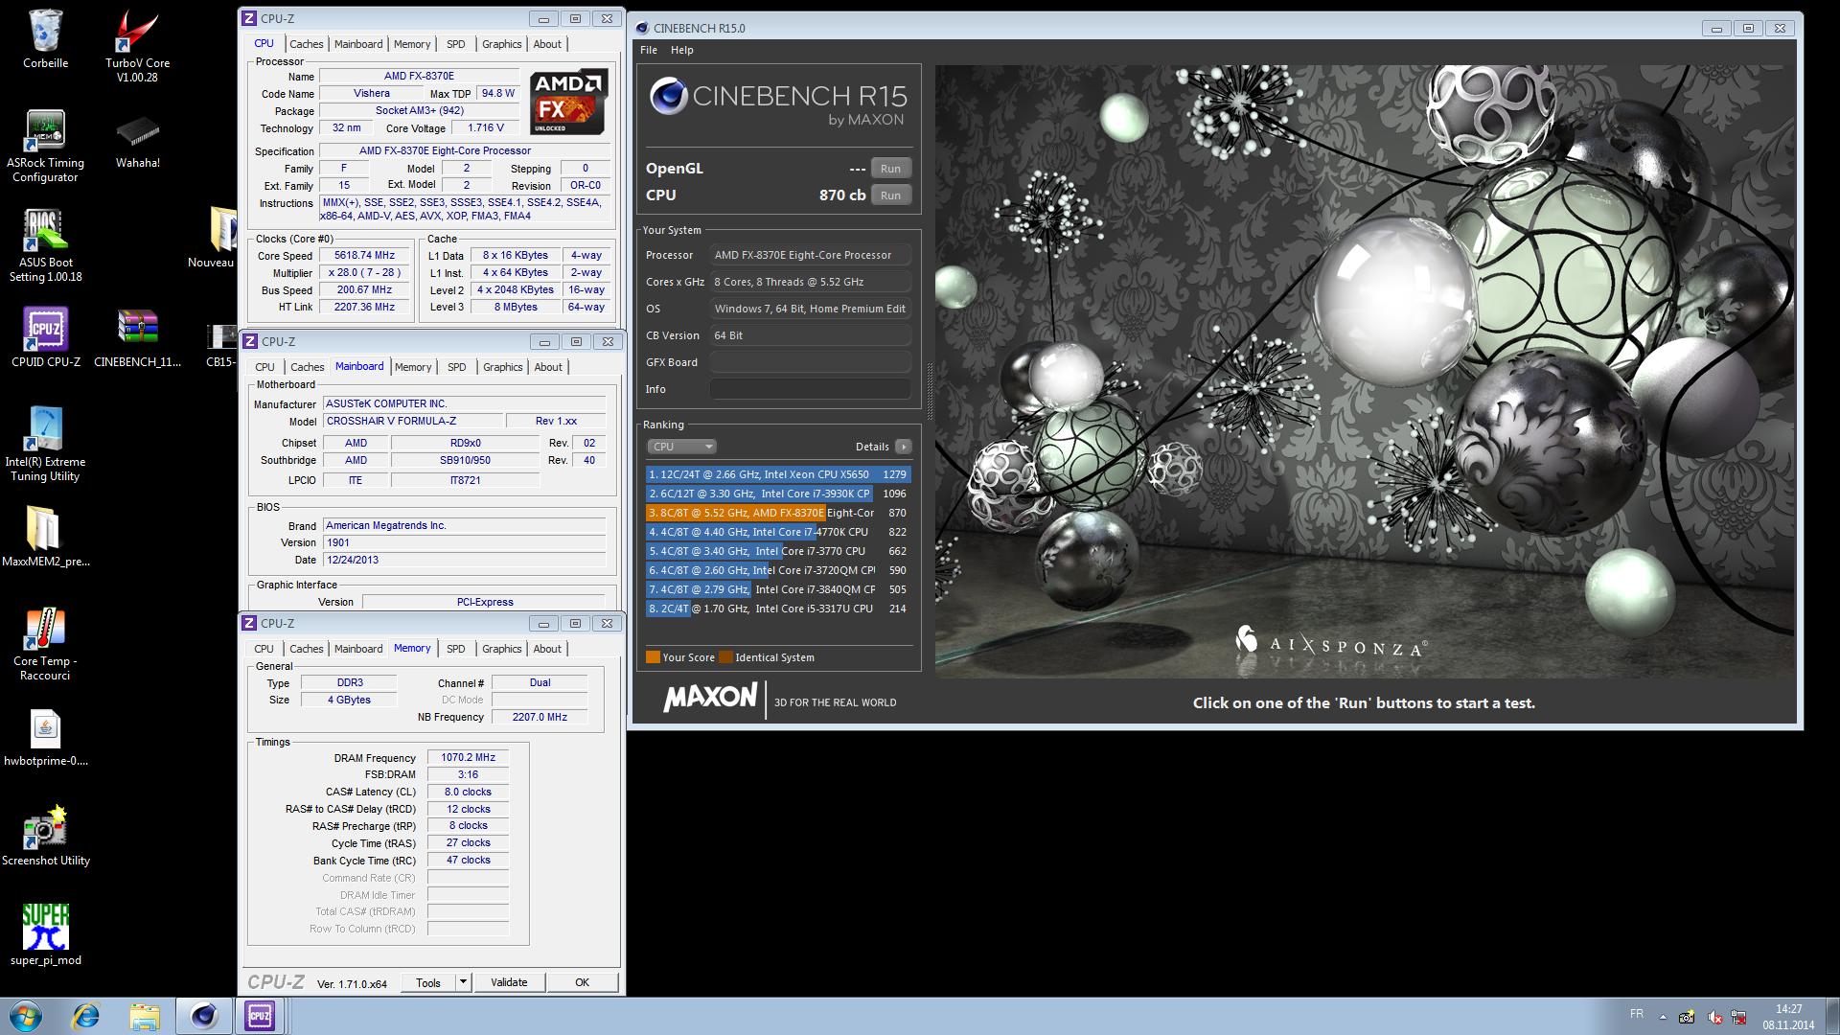Open Windows Explorer taskbar icon
Image resolution: width=1840 pixels, height=1035 pixels.
coord(145,1016)
